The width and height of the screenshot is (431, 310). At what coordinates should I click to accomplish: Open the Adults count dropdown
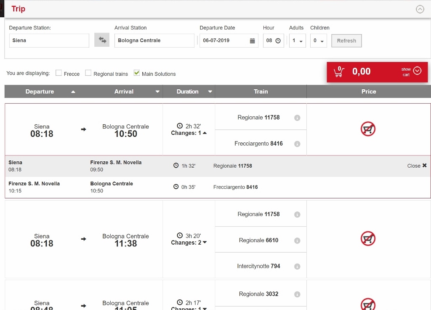[297, 41]
